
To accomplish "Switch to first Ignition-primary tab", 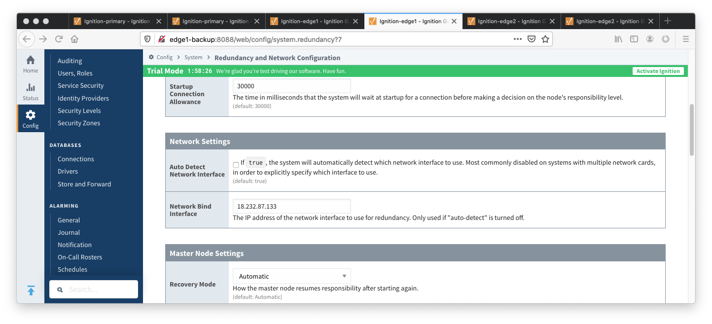I will click(117, 21).
